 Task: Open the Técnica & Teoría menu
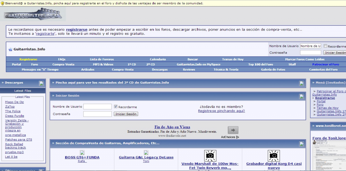coord(226,69)
